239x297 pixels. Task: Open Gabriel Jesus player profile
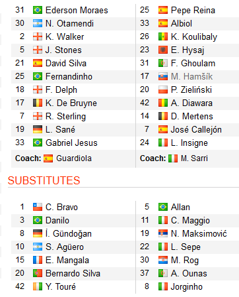click(x=71, y=143)
